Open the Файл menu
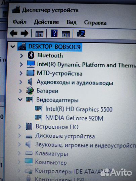This screenshot has width=136, height=181. [x=19, y=22]
